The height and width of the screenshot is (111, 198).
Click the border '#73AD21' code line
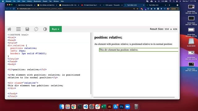[28, 53]
